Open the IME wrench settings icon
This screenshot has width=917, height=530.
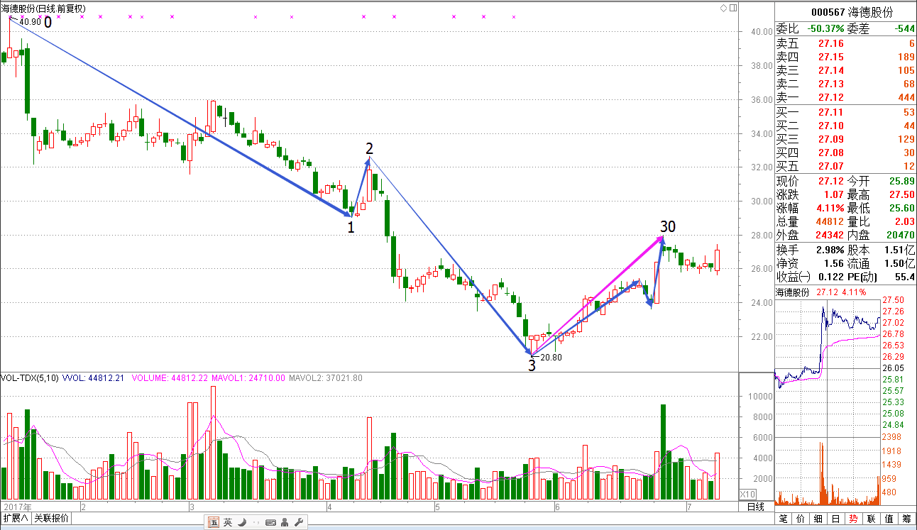point(298,522)
